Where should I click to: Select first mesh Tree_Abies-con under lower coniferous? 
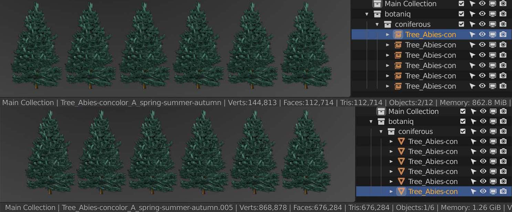[x=432, y=142]
